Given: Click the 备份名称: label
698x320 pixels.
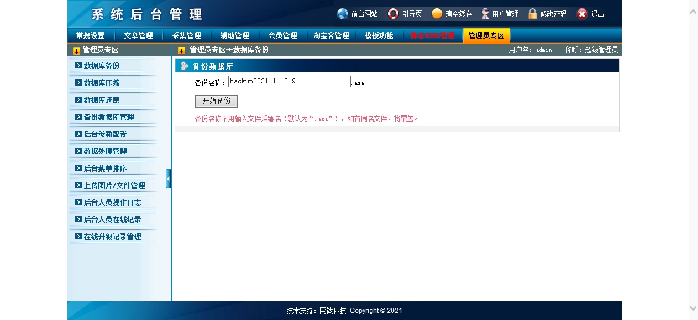Looking at the screenshot, I should (210, 83).
